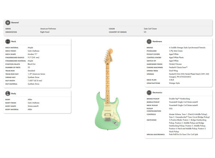Viewport: 215px width, 158px height.
Task: Click the BODY MATERIAL label
Action: tap(12, 110)
